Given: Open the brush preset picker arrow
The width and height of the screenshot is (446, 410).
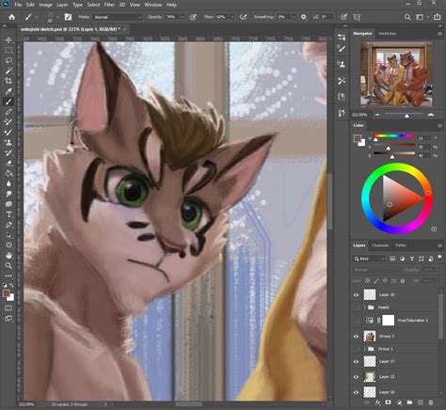Looking at the screenshot, I should [57, 17].
